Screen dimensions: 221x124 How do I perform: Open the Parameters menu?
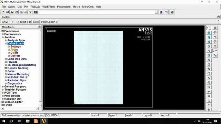click(64, 7)
